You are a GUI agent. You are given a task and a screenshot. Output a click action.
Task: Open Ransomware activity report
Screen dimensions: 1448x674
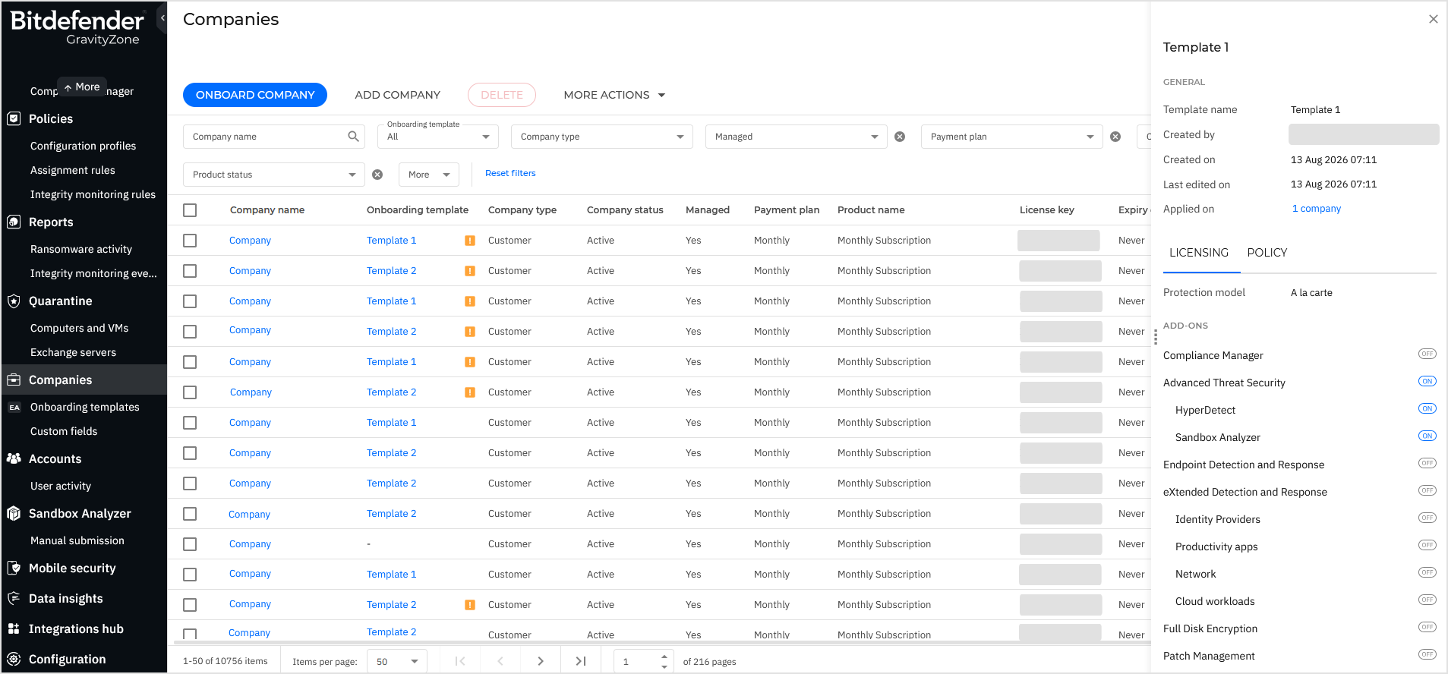(x=81, y=249)
